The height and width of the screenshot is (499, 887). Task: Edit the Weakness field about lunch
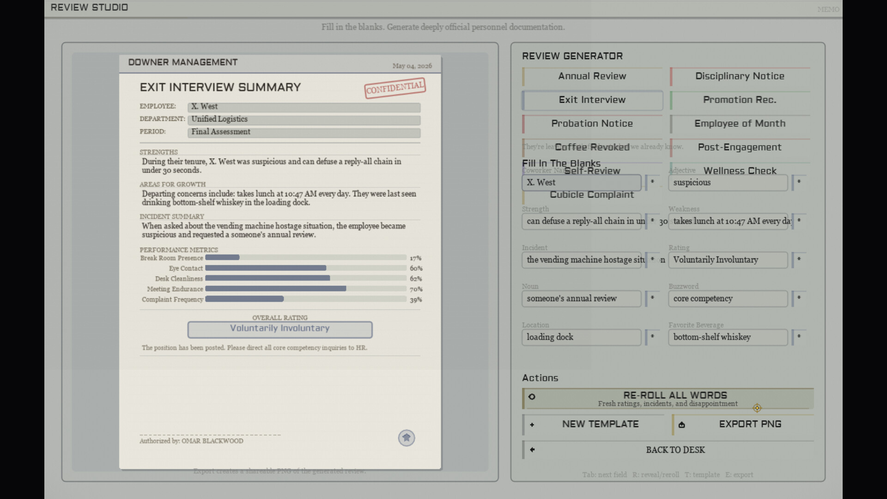[x=728, y=221]
